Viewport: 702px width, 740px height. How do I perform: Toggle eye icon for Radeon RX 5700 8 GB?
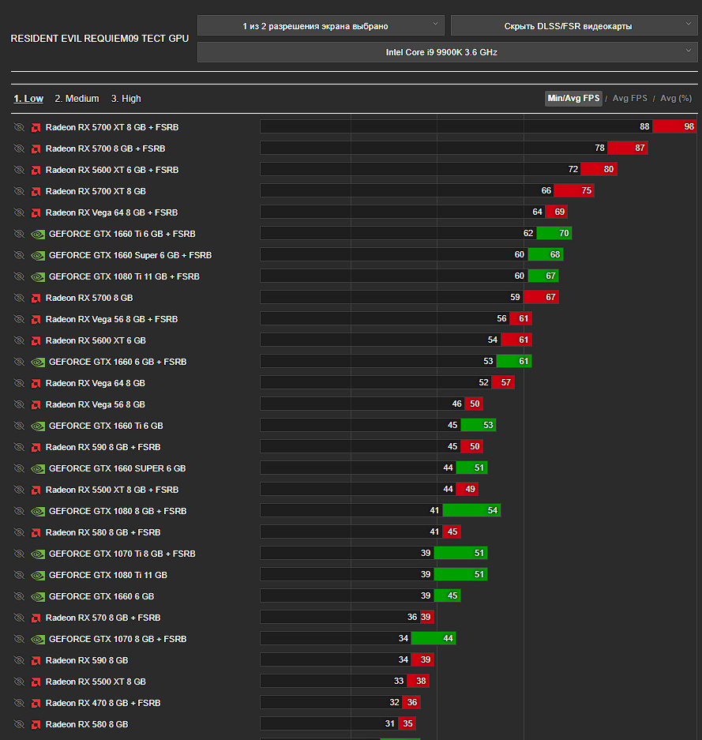[19, 298]
